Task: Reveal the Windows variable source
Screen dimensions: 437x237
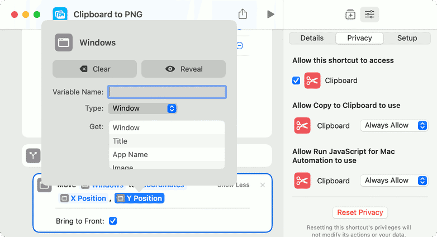Action: click(183, 69)
